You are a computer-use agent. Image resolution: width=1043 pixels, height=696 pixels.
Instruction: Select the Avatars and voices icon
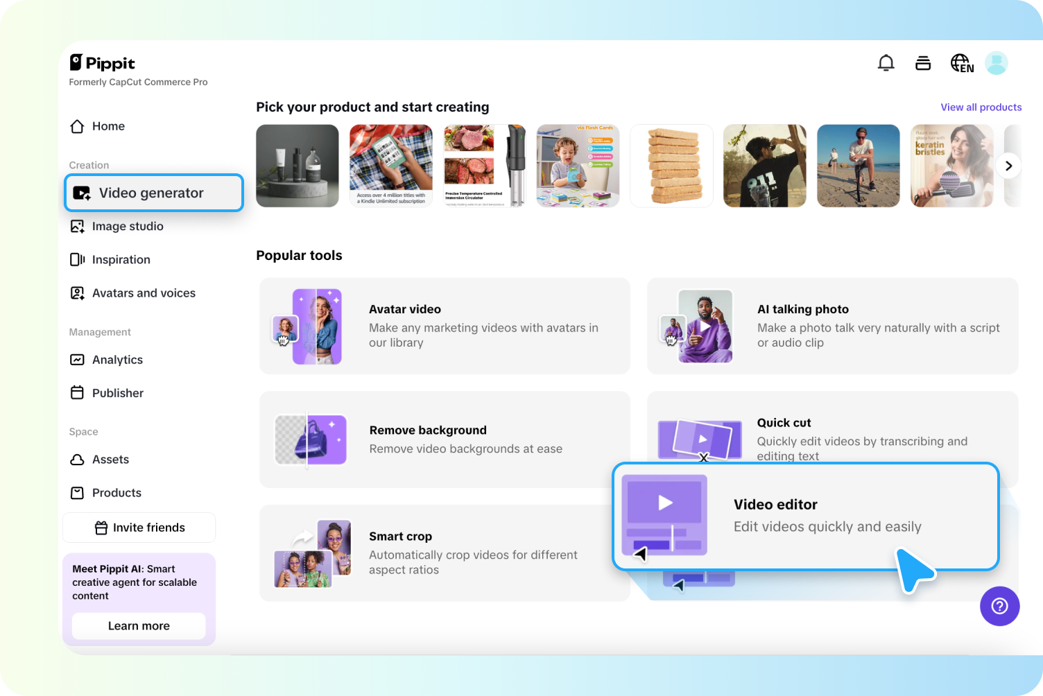tap(77, 293)
